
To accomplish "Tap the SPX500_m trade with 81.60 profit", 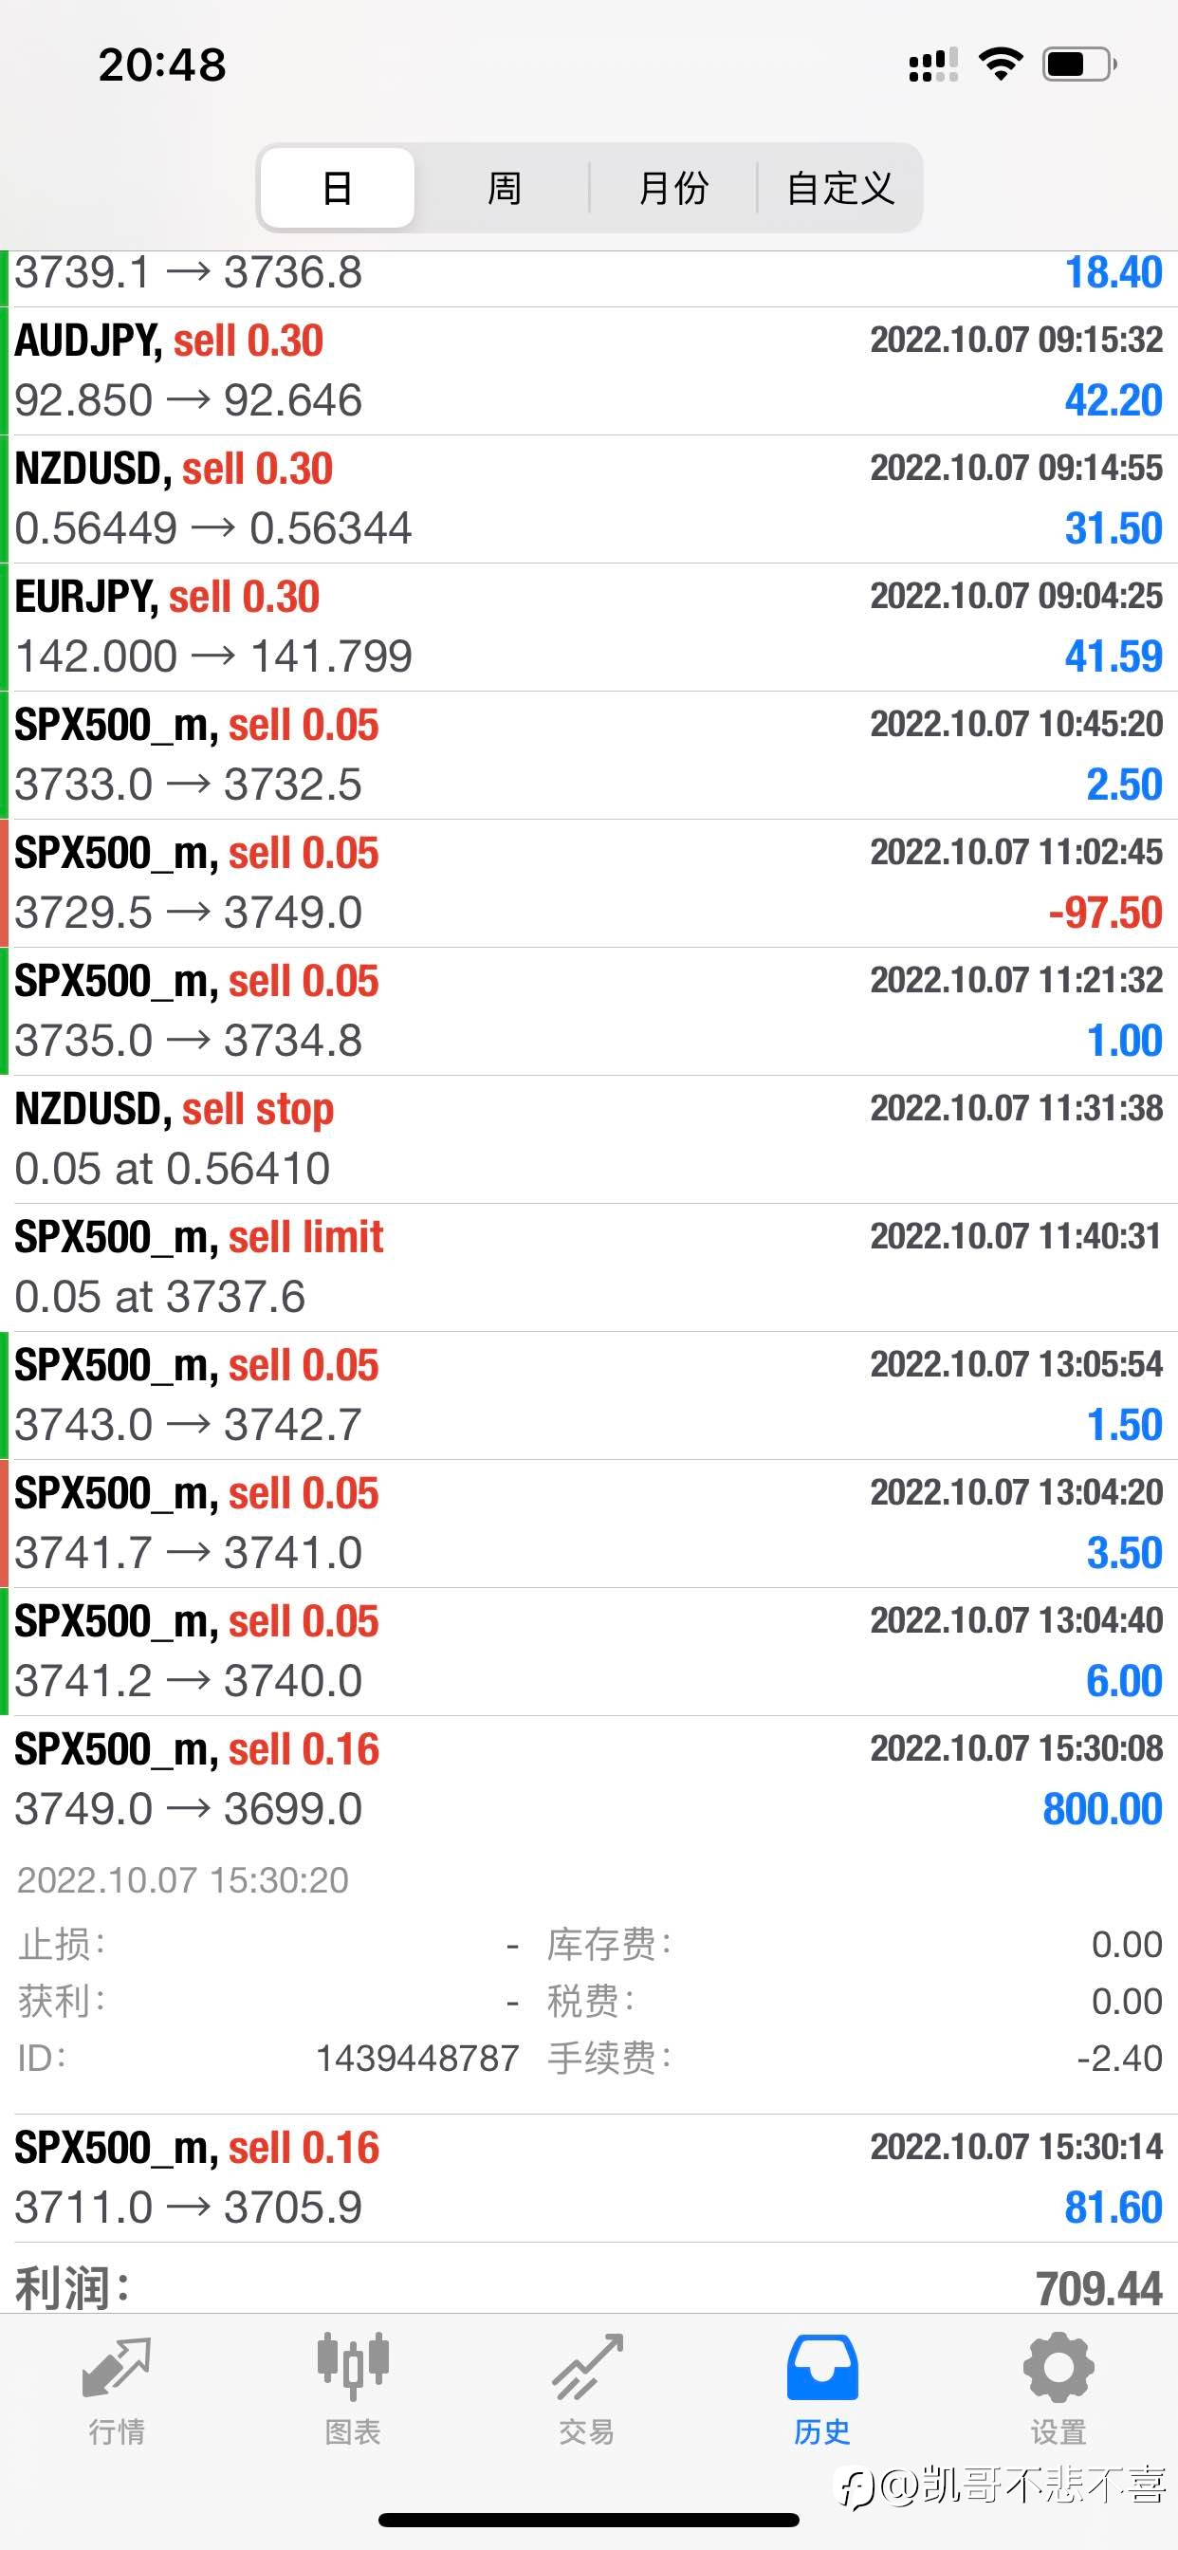I will click(589, 2178).
